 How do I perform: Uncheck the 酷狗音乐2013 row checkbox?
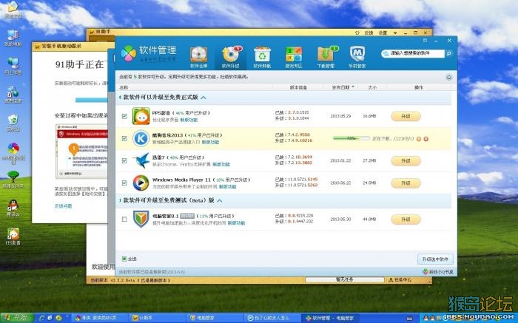pyautogui.click(x=124, y=138)
